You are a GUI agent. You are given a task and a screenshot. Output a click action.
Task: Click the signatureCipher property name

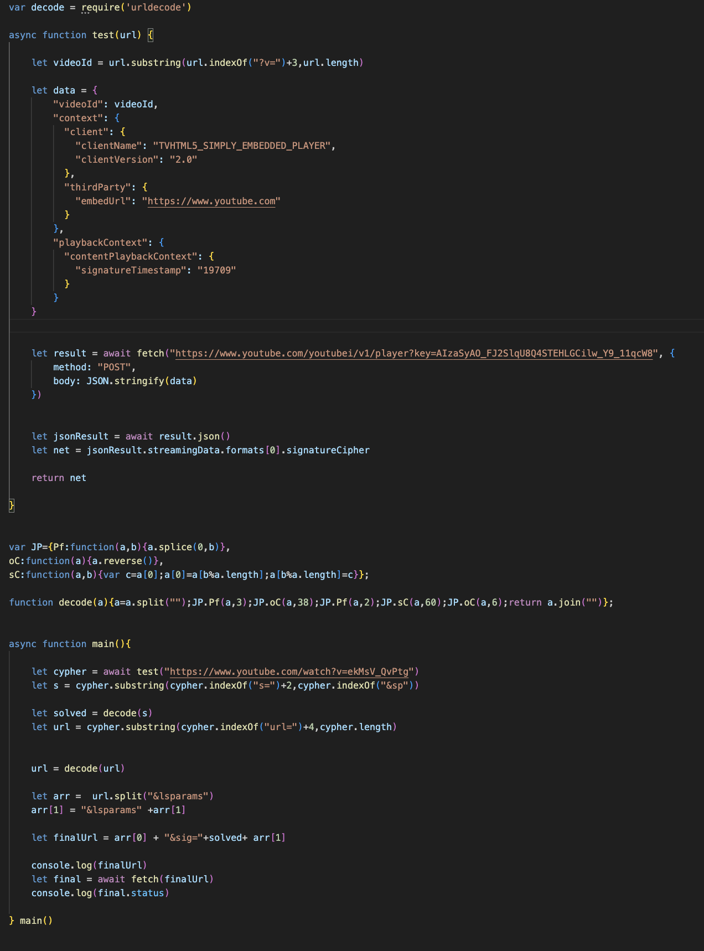[328, 450]
